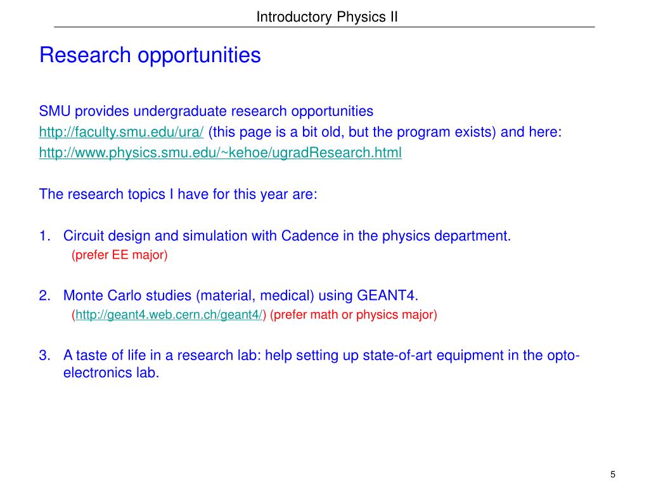Screen dimensions: 649x487
Task: Click slide page number 5
Action: (613, 474)
